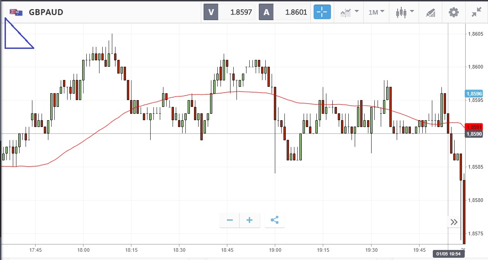Zoom in the chart with the plus button
This screenshot has width=488, height=260.
(x=250, y=220)
